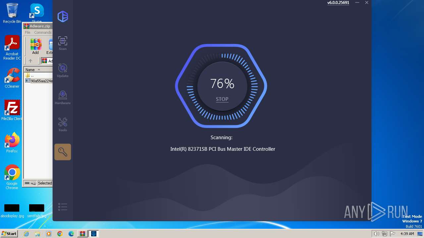Open the Scan section in sidebar
The image size is (424, 238).
click(63, 43)
